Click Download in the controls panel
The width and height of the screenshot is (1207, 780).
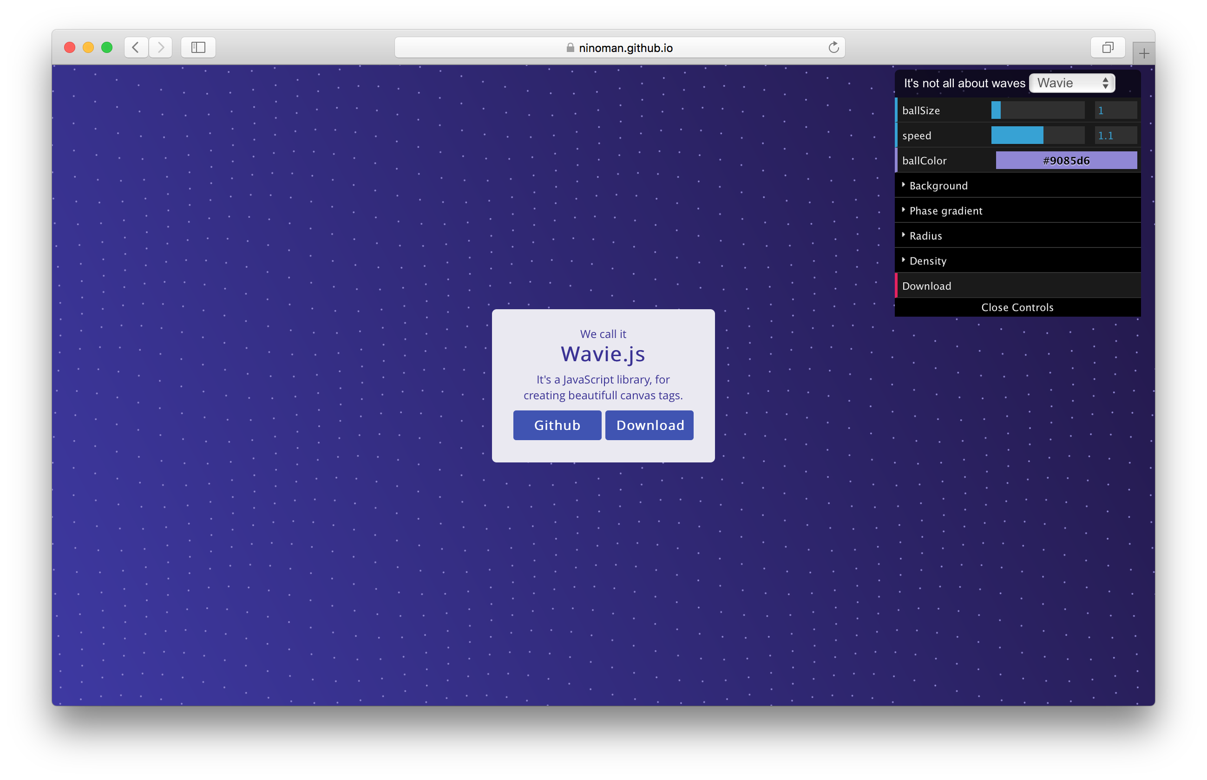coord(926,286)
